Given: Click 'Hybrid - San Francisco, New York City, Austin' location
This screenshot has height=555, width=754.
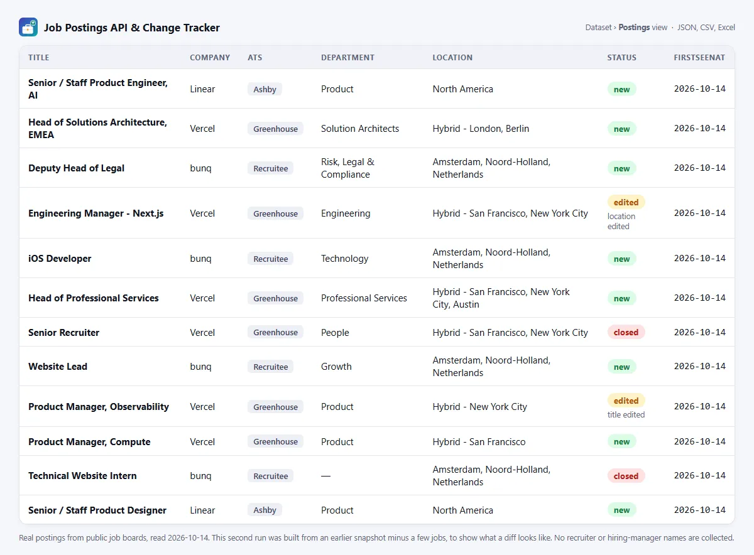Looking at the screenshot, I should coord(501,298).
